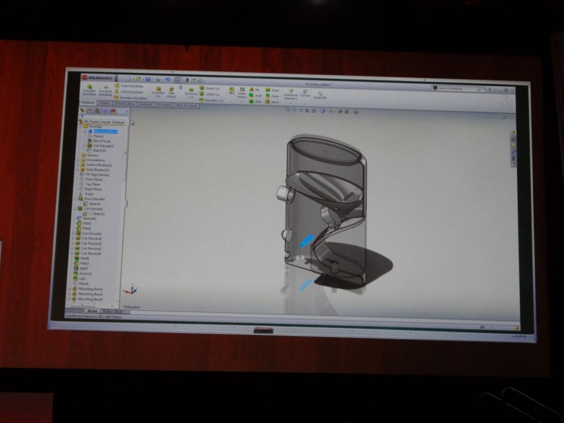
Task: Collapse the Mr_Fusion_master feature tree
Action: tap(80, 122)
